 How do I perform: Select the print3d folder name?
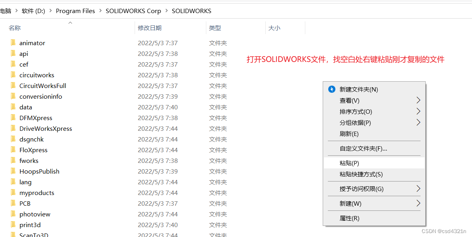(x=30, y=225)
